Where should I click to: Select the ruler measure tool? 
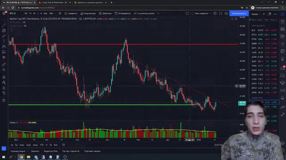point(4,64)
